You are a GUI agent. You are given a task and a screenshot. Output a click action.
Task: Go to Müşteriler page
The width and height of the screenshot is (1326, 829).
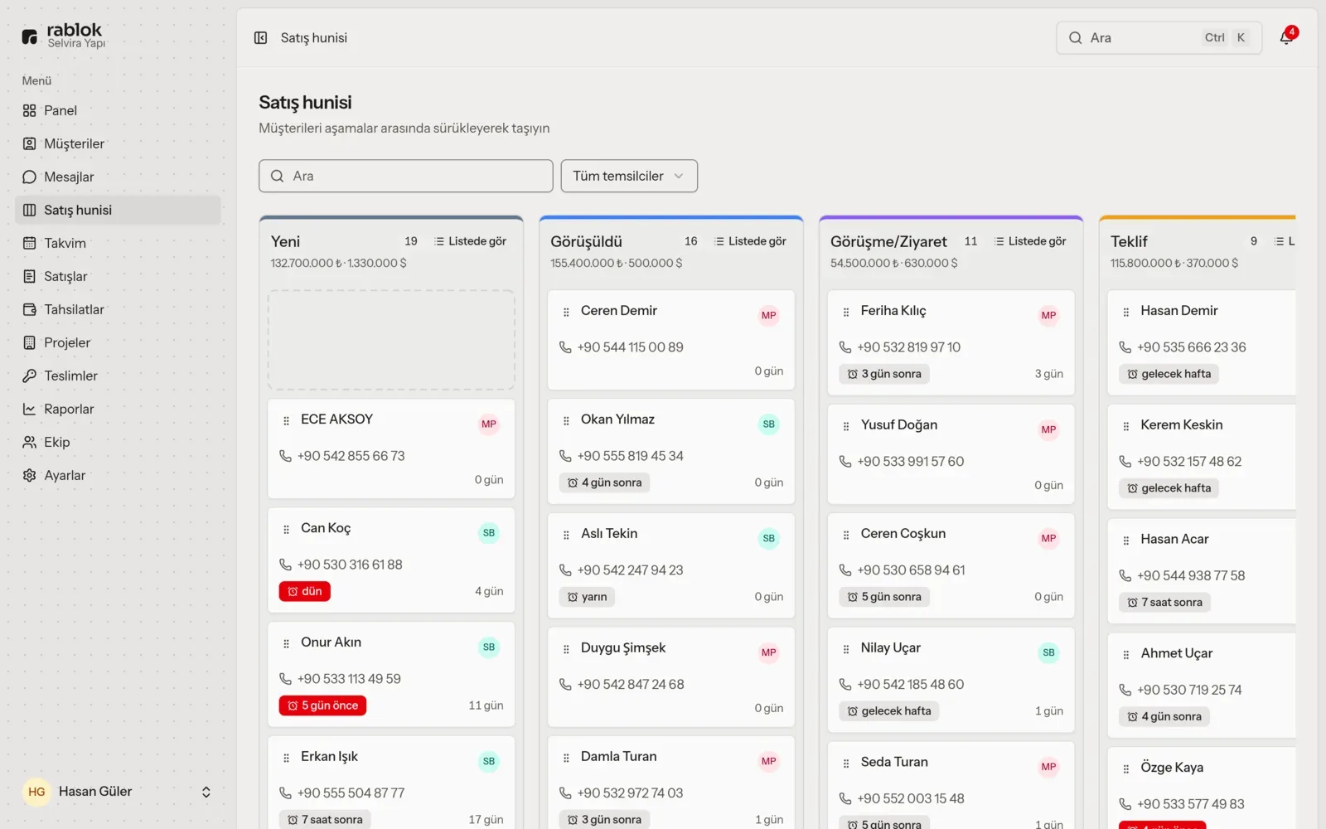[x=118, y=143]
